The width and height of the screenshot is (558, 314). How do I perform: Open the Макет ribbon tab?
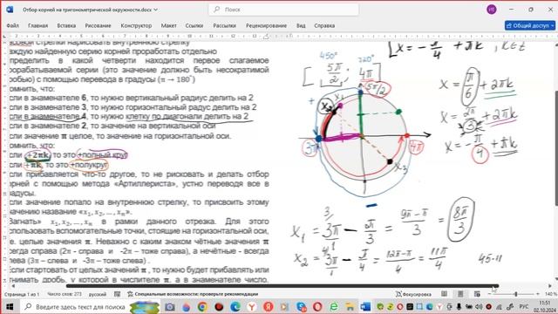pos(168,25)
